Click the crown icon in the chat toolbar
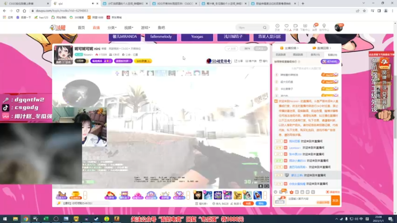The width and height of the screenshot is (397, 223). [291, 192]
